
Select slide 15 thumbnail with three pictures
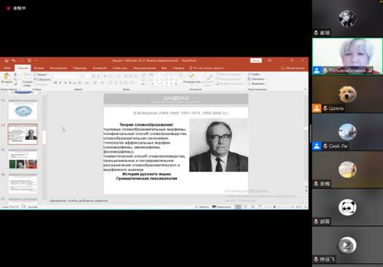click(x=23, y=160)
